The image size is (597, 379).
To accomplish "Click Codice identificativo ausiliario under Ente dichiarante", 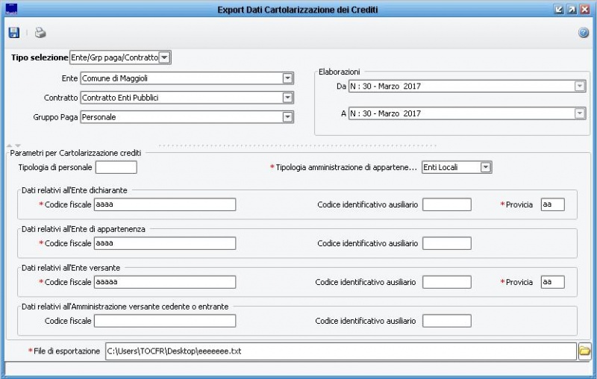I will click(447, 204).
